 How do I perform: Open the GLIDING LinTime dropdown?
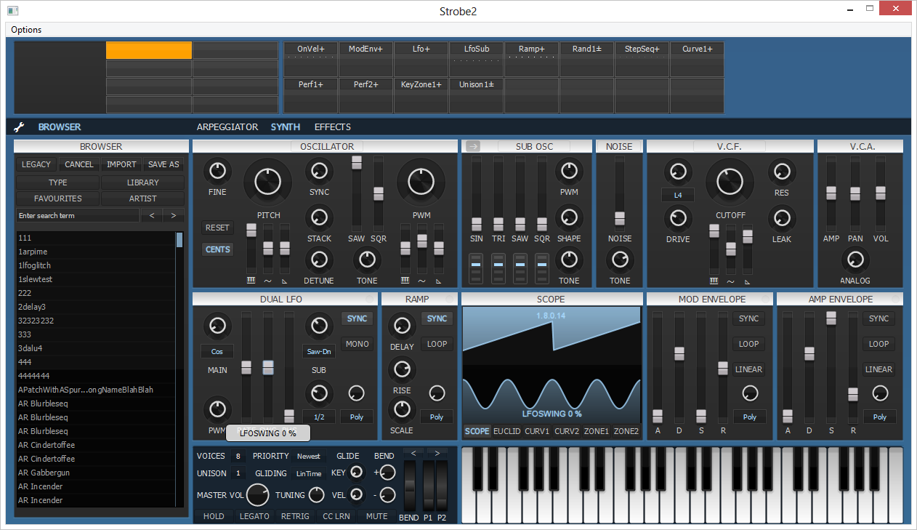pyautogui.click(x=308, y=473)
